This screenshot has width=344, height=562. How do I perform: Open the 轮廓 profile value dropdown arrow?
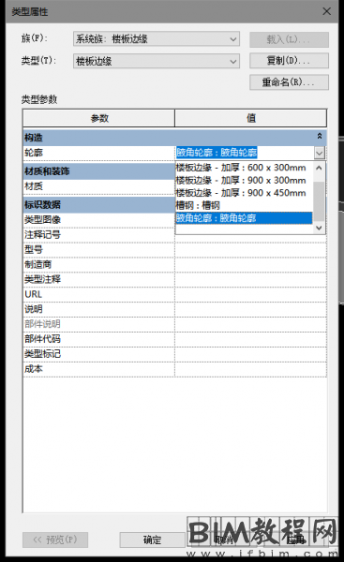coord(320,153)
